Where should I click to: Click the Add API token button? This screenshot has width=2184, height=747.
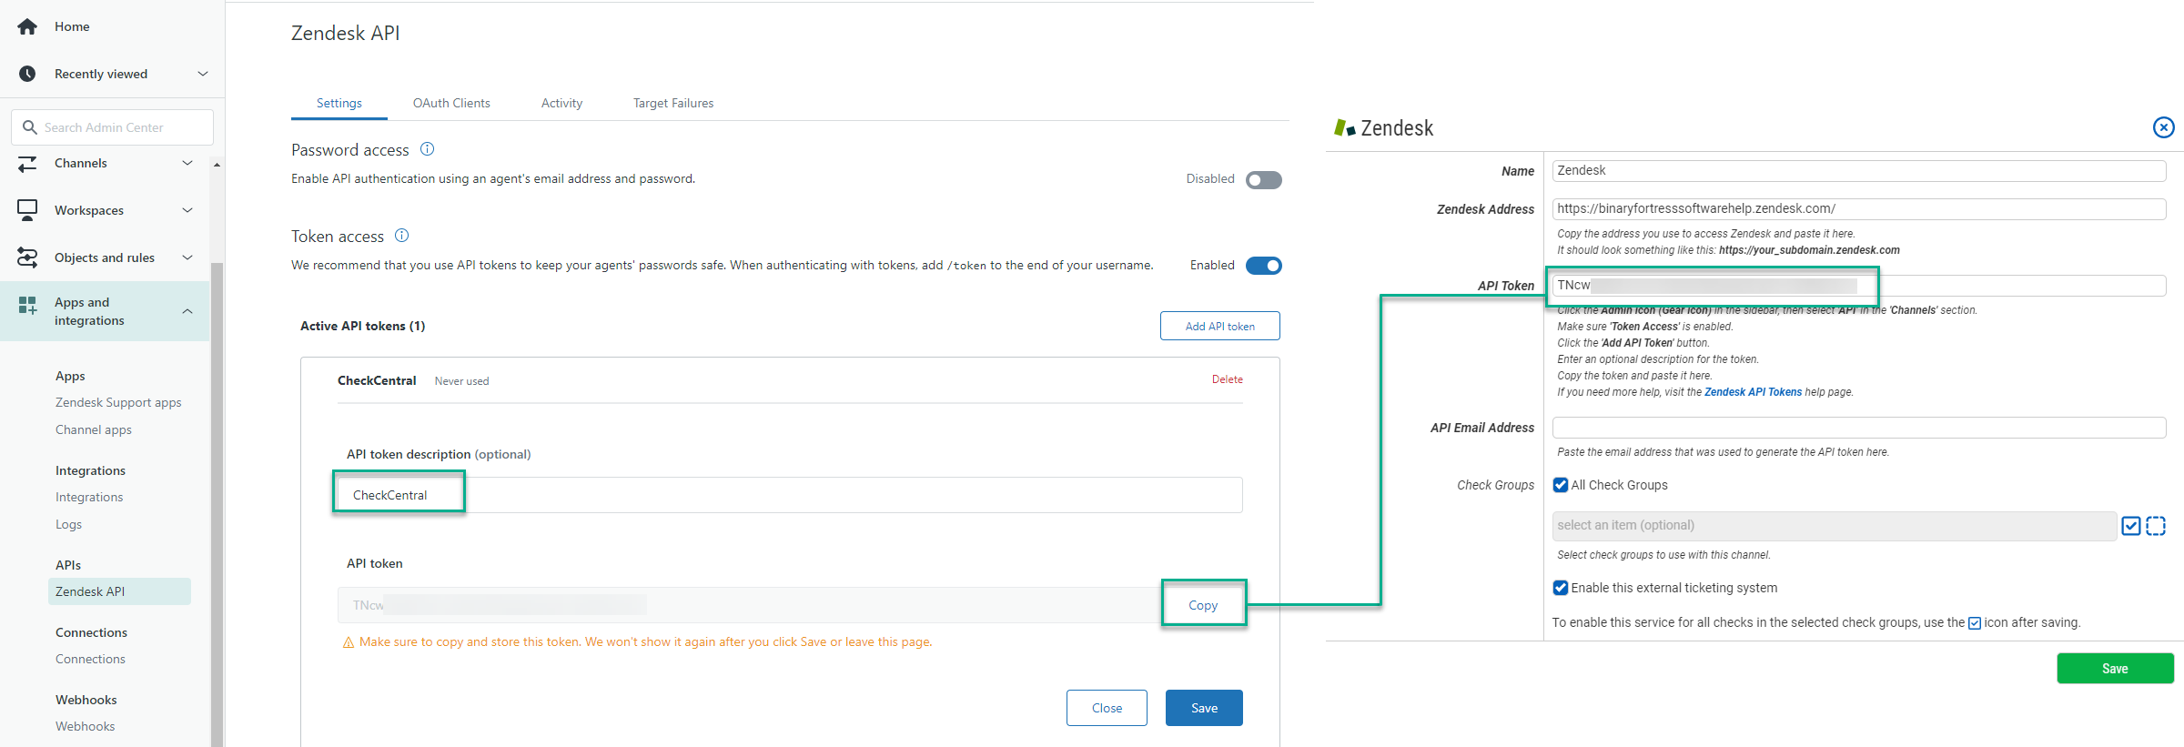1219,326
